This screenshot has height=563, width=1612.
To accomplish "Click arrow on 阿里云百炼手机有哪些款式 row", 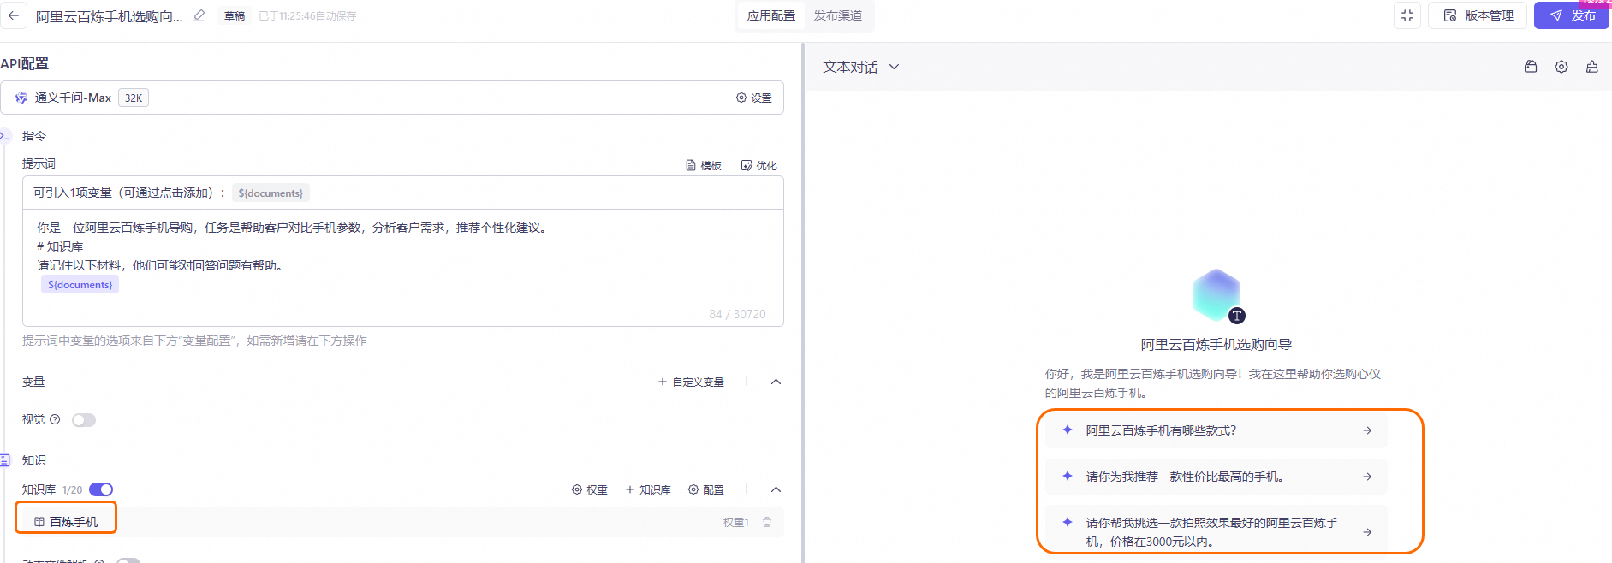I will (x=1367, y=430).
